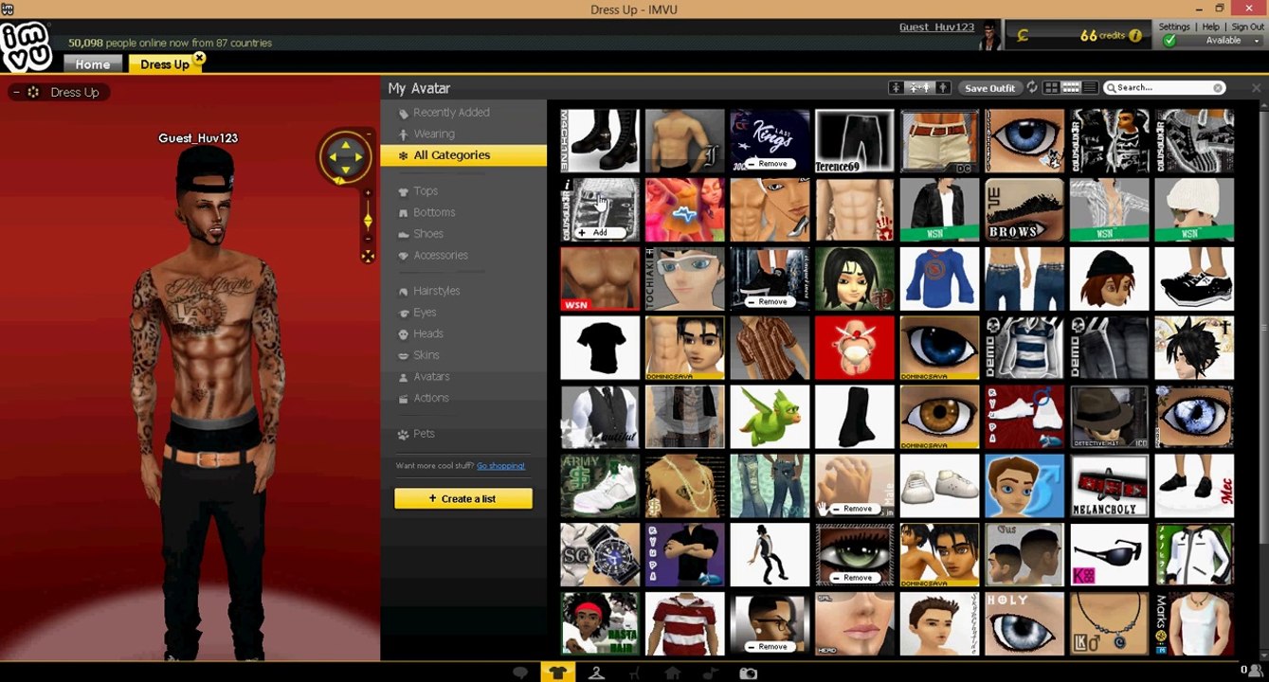Open the Avatars category
This screenshot has height=682, width=1269.
click(431, 376)
